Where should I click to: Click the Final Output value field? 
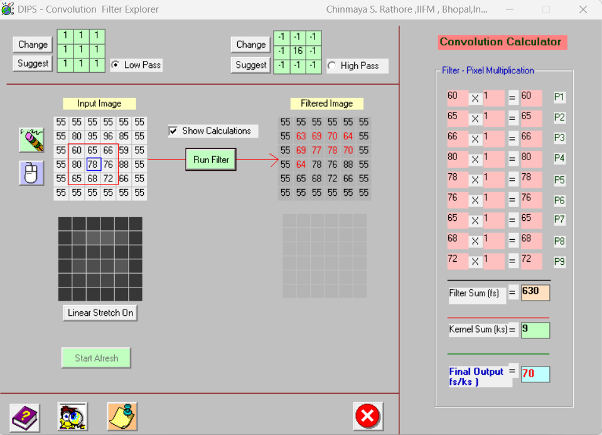click(x=535, y=373)
